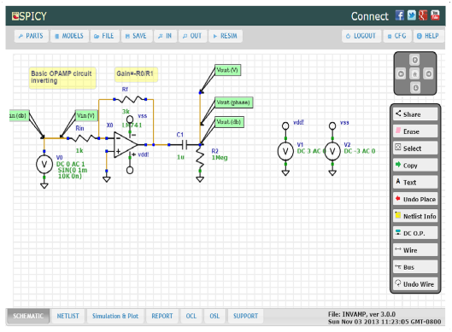Click the Vout (phase) probe label
The height and width of the screenshot is (332, 452).
(x=234, y=102)
